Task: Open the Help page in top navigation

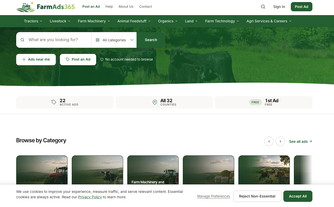Action: pyautogui.click(x=109, y=7)
